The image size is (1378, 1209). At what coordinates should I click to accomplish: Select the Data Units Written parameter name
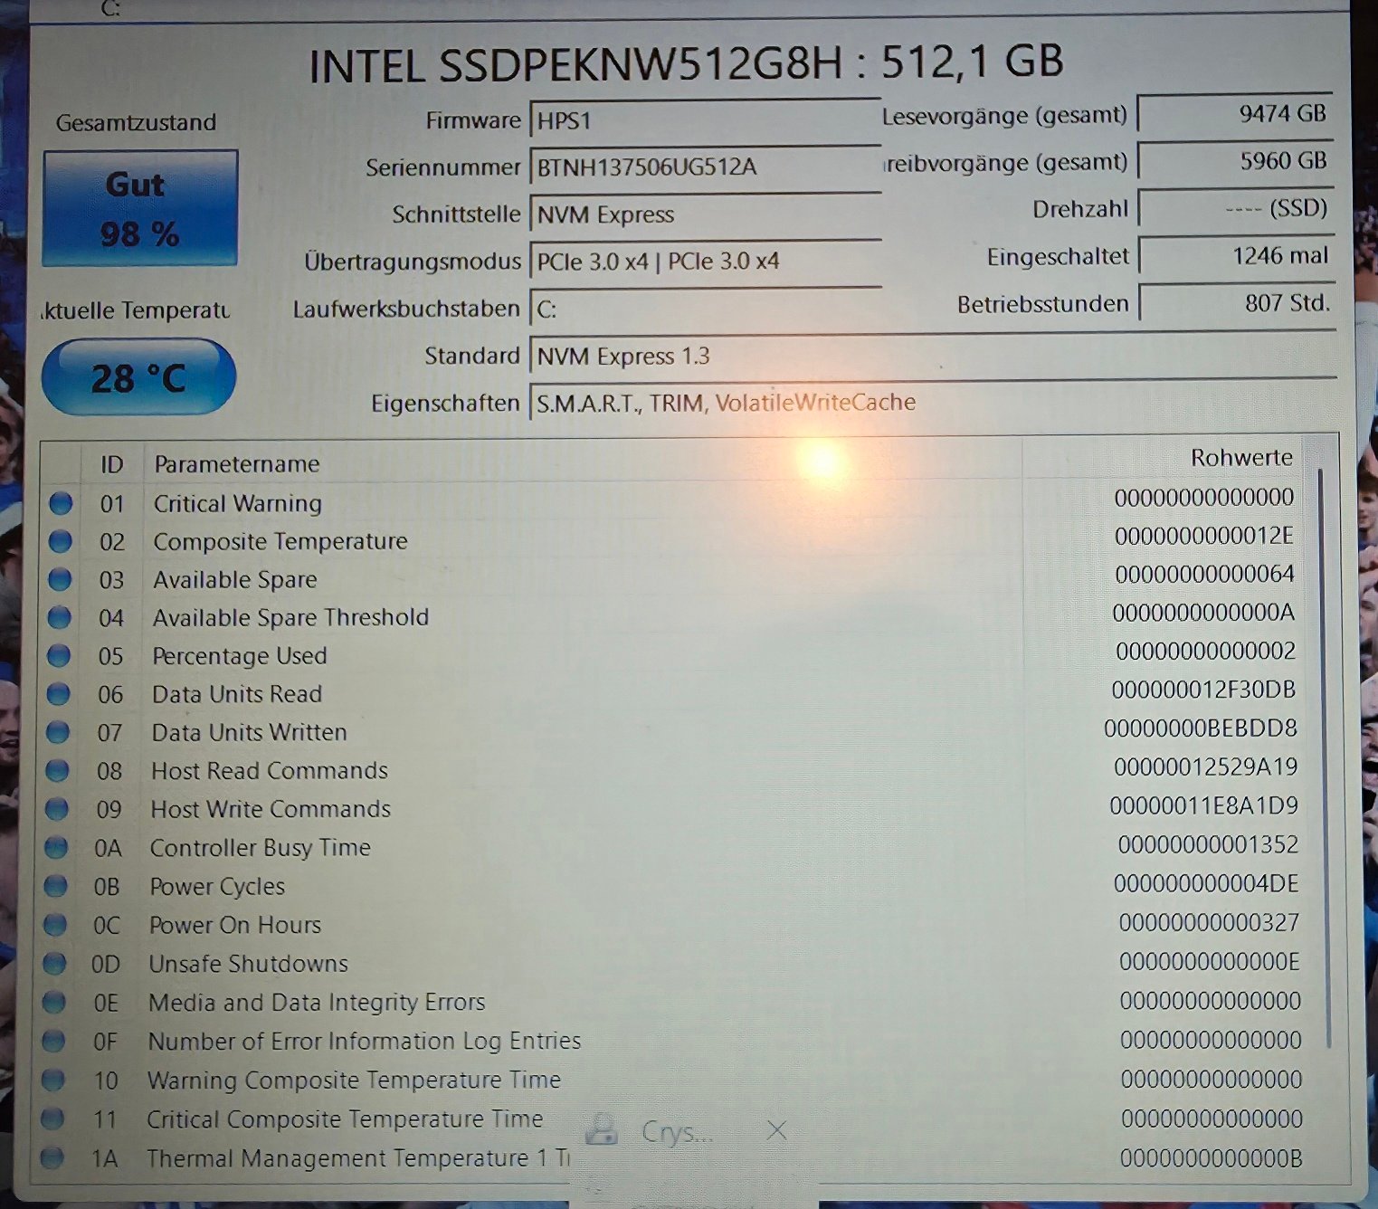tap(249, 732)
